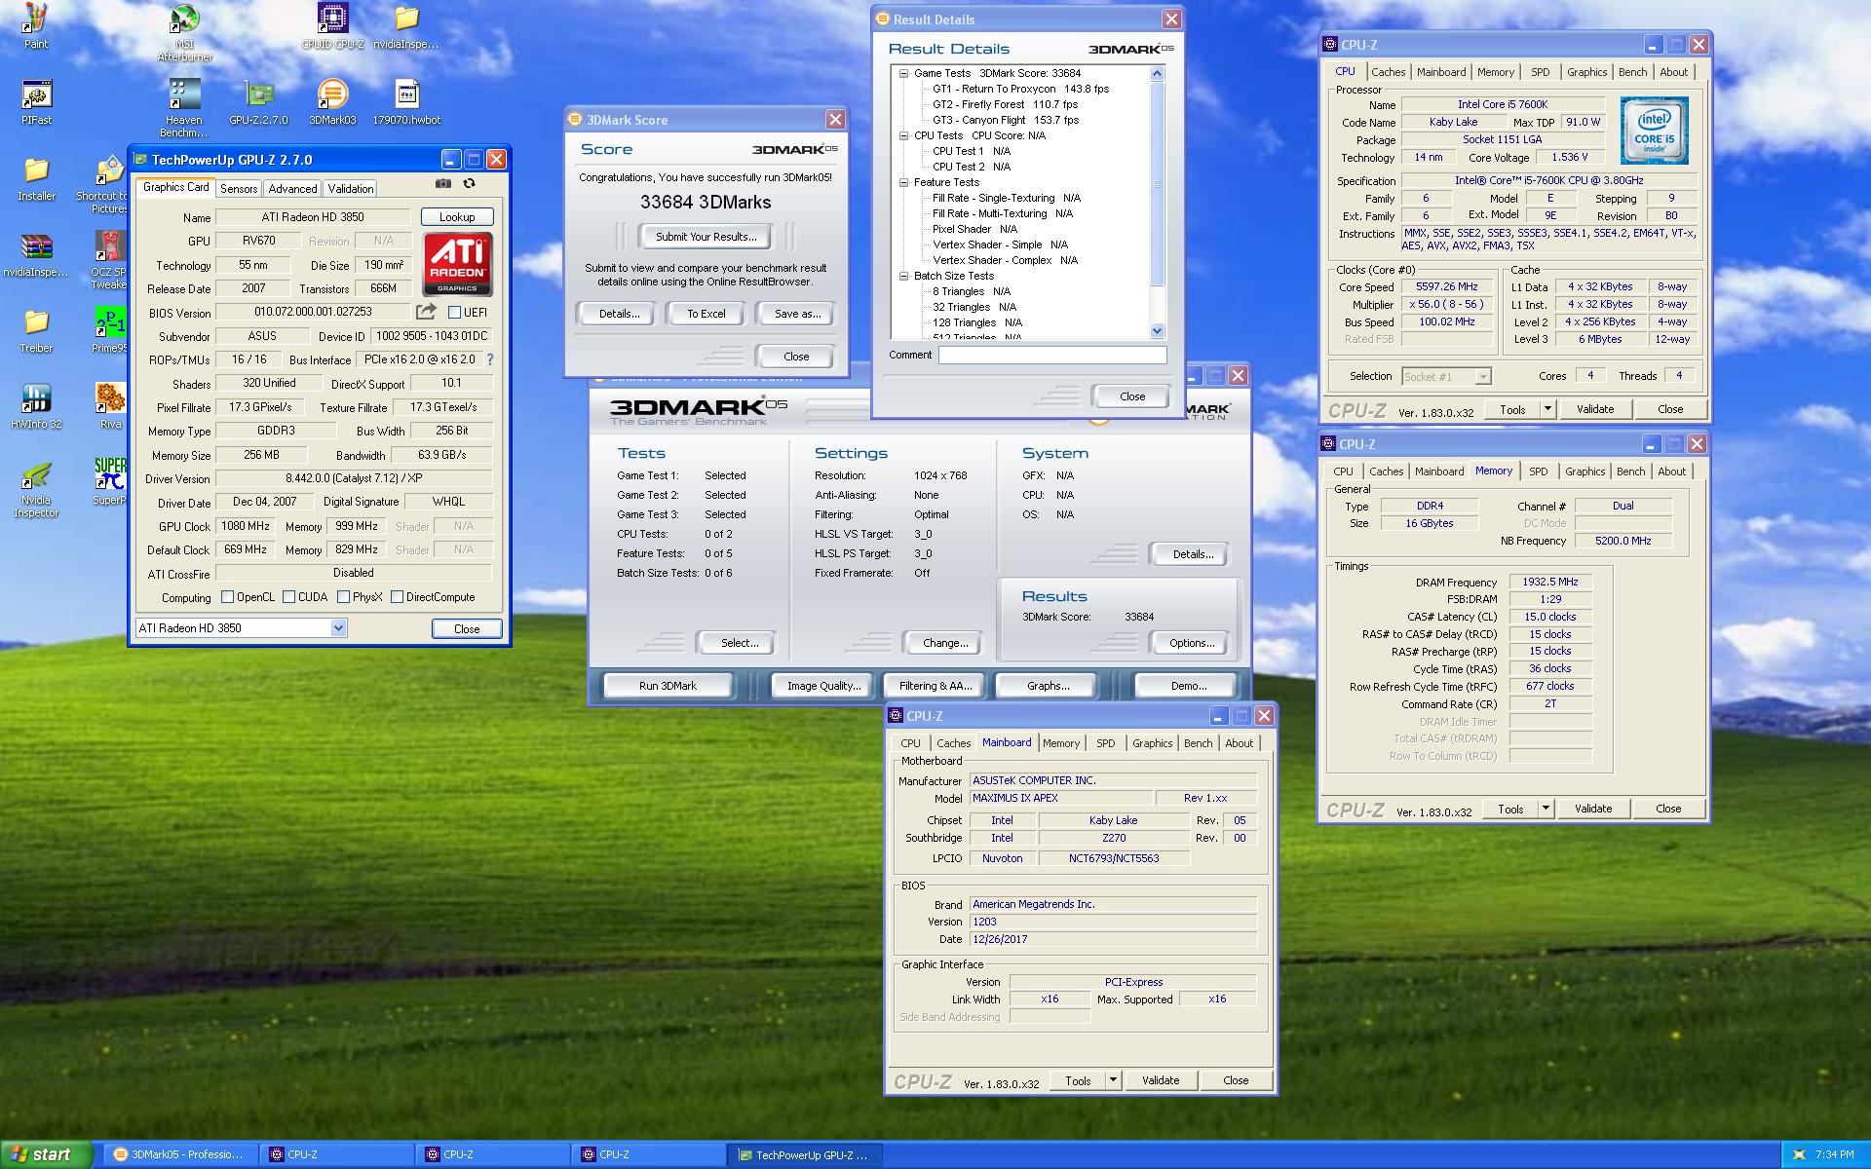Image resolution: width=1871 pixels, height=1169 pixels.
Task: Click Save as button in 3DMark Score
Action: [x=797, y=314]
